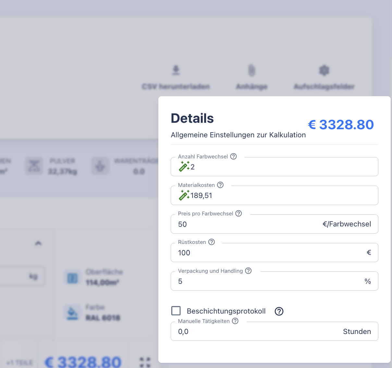Image resolution: width=392 pixels, height=368 pixels.
Task: Click the magic wand icon in Anzahl Farbwechsel
Action: (x=184, y=167)
